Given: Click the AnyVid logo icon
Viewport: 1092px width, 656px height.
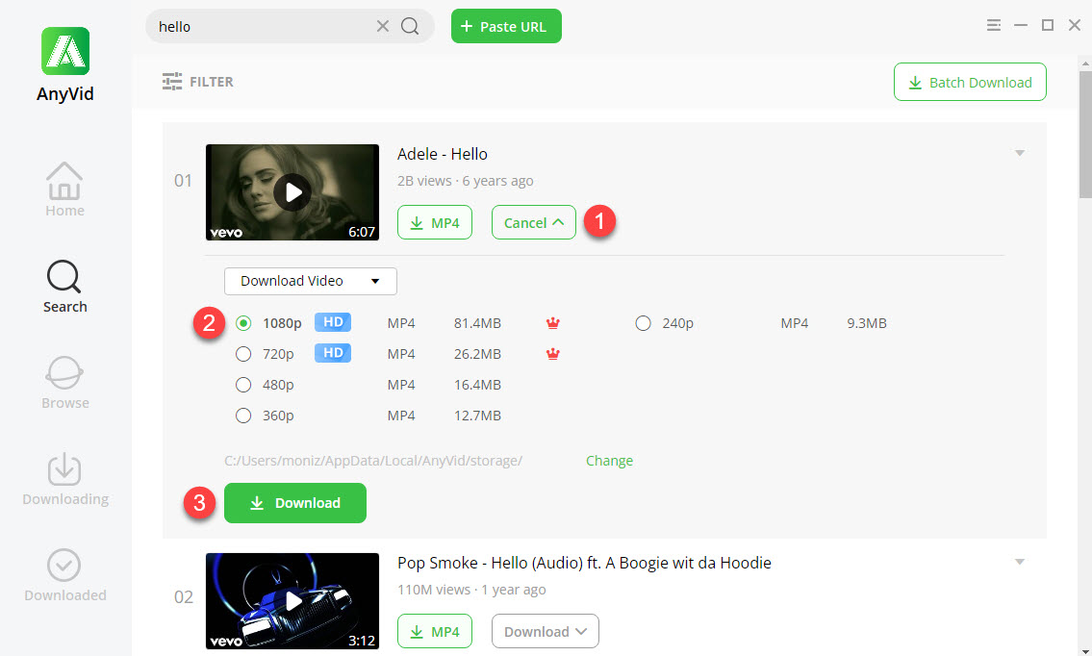Looking at the screenshot, I should pos(65,51).
